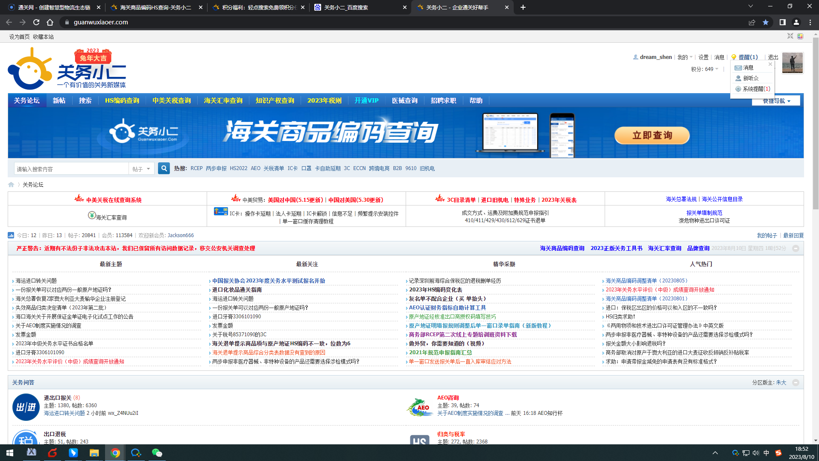Switch to the 通关网 browser tab
The height and width of the screenshot is (461, 819).
click(x=53, y=7)
